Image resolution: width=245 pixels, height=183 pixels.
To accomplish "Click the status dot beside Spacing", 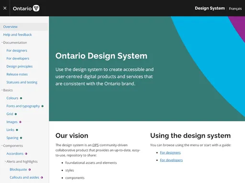I will [x=21, y=138].
